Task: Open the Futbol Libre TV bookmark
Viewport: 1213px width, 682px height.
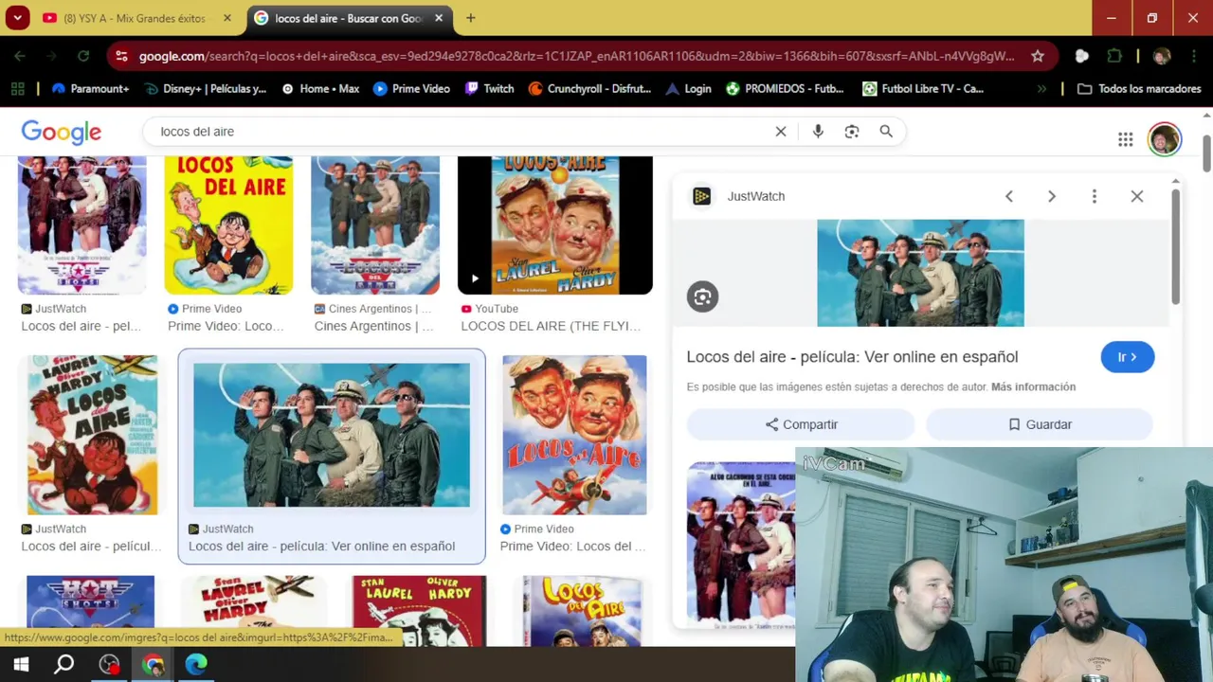Action: [x=923, y=89]
